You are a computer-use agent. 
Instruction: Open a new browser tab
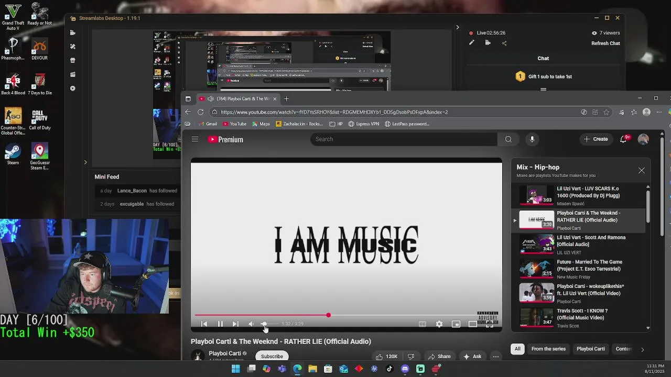point(286,98)
